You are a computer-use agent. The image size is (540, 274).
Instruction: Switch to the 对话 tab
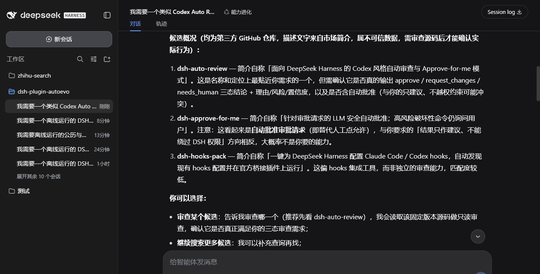[x=135, y=24]
